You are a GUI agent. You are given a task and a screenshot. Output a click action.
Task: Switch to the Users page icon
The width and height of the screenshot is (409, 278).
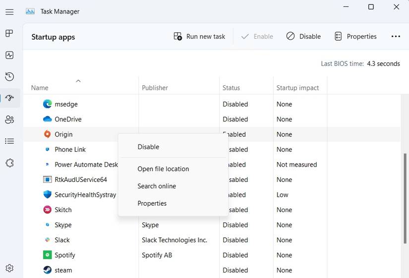9,119
